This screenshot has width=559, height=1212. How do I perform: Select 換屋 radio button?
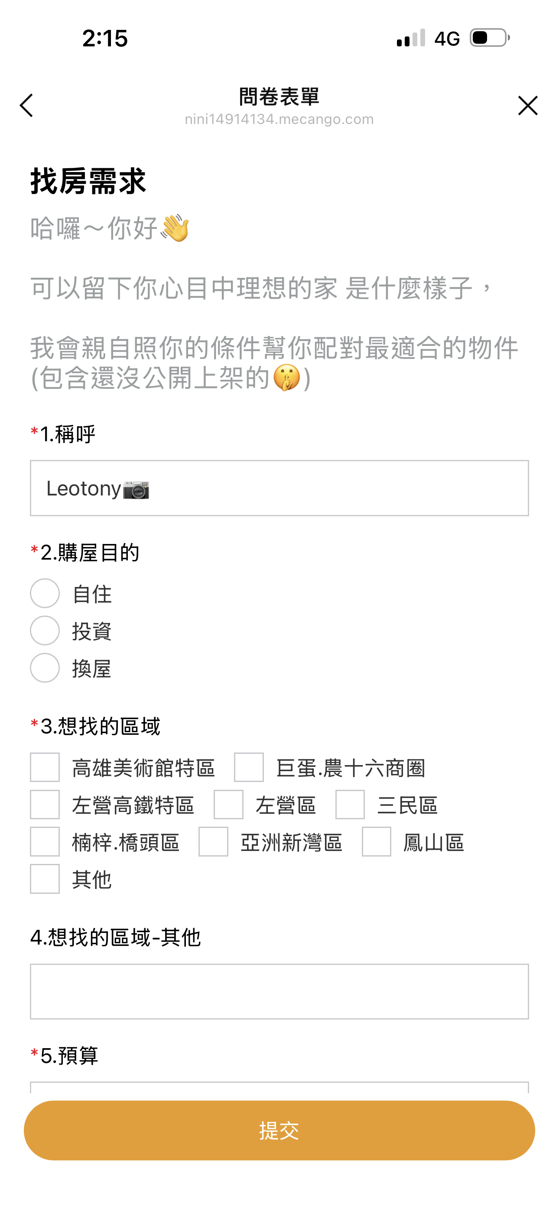click(45, 668)
